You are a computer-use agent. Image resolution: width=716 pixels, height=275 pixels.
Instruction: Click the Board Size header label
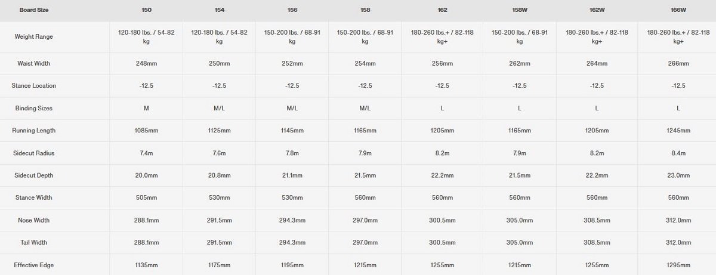click(34, 10)
